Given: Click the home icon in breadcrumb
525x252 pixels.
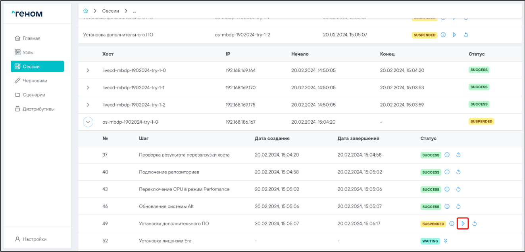Looking at the screenshot, I should tap(86, 11).
